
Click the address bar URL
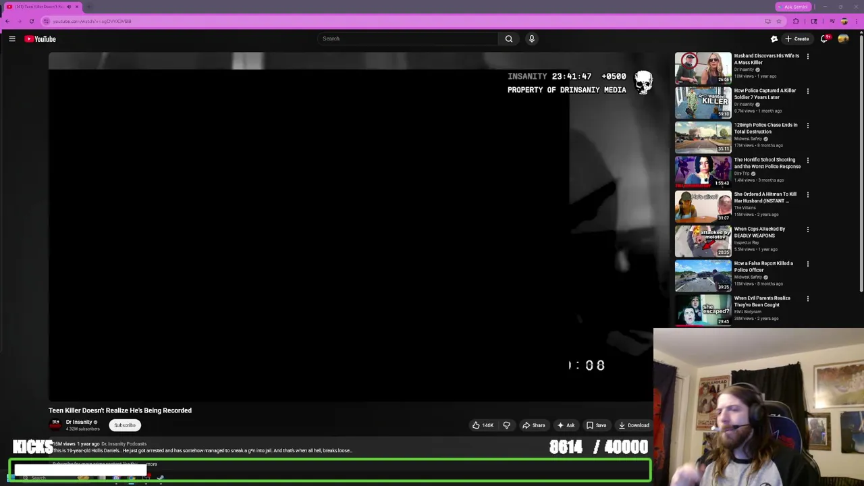click(x=92, y=21)
